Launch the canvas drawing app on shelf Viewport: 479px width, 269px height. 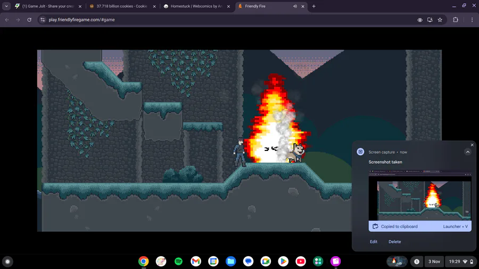pos(161,262)
